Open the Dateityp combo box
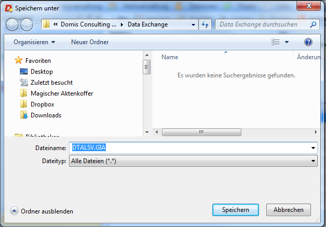 coord(193,161)
